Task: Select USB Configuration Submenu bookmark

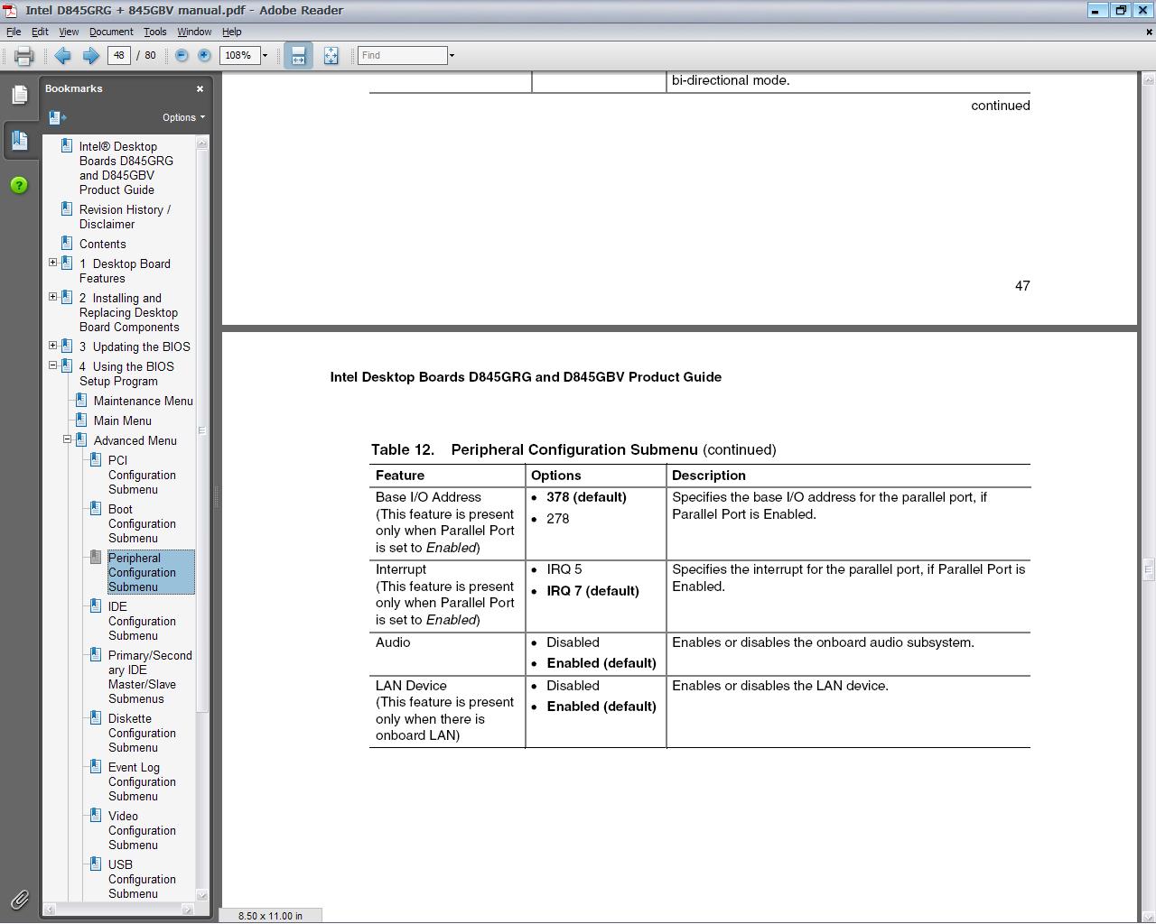Action: [x=142, y=879]
